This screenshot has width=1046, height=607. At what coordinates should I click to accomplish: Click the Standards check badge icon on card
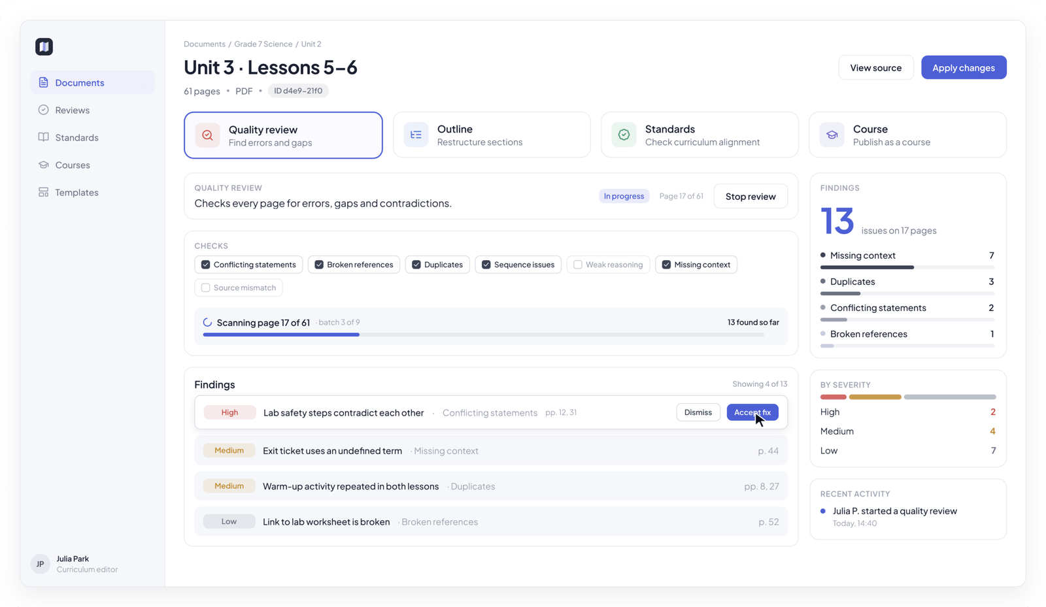click(624, 135)
